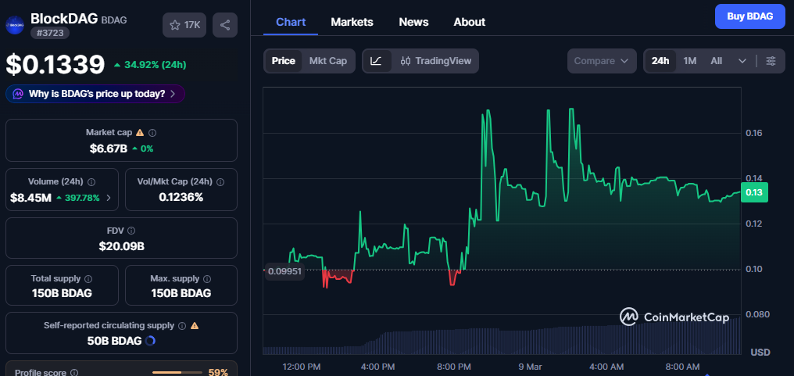Select Price chart mode
The width and height of the screenshot is (794, 376).
click(284, 61)
